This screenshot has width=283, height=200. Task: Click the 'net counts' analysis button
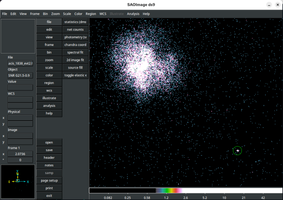[x=75, y=29]
